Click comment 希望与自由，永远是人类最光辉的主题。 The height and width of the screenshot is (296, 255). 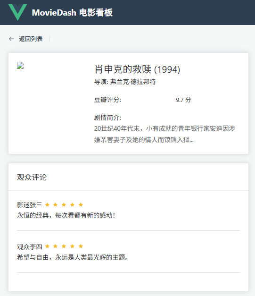73,257
